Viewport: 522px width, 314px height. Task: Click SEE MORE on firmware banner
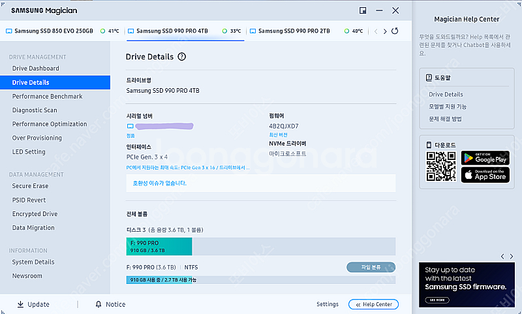coord(437,300)
